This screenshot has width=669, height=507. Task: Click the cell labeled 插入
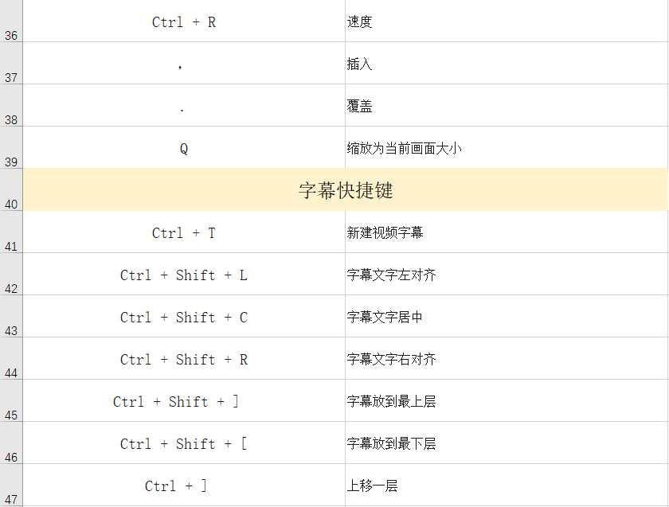click(x=506, y=64)
